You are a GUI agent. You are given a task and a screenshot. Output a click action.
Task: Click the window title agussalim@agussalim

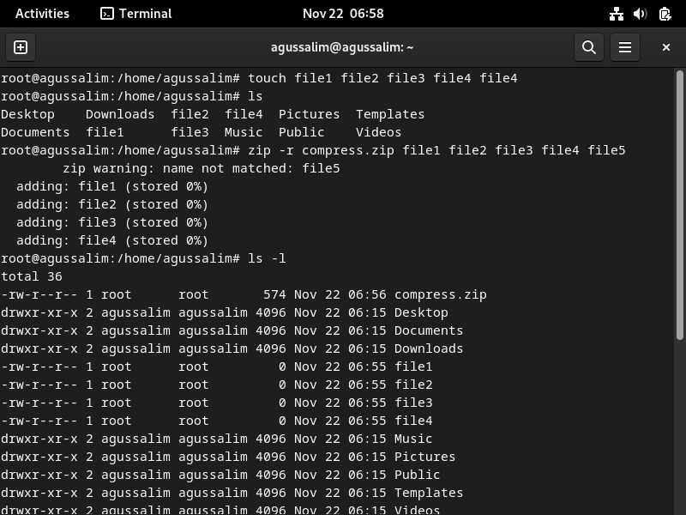342,47
